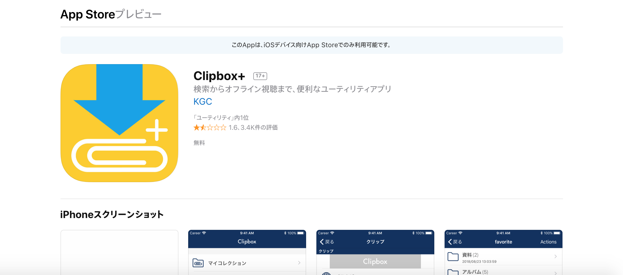Click the star rating icons
This screenshot has width=623, height=275.
point(210,127)
